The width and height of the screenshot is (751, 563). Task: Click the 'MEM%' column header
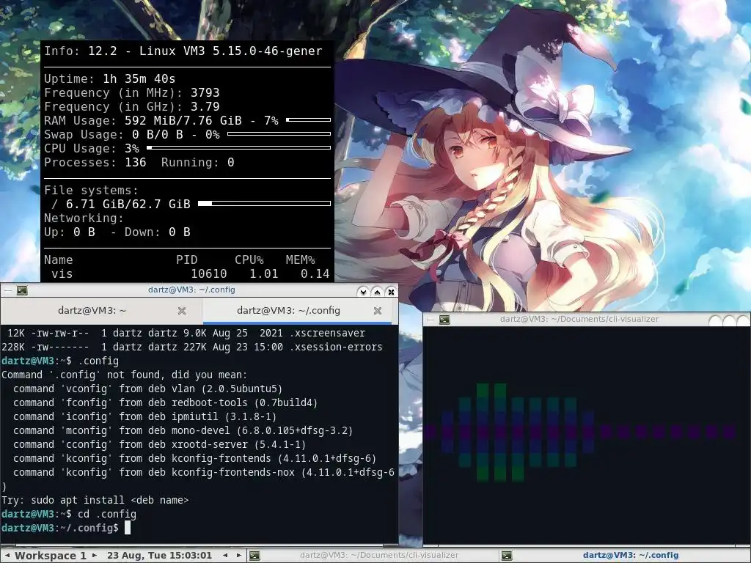tap(300, 260)
